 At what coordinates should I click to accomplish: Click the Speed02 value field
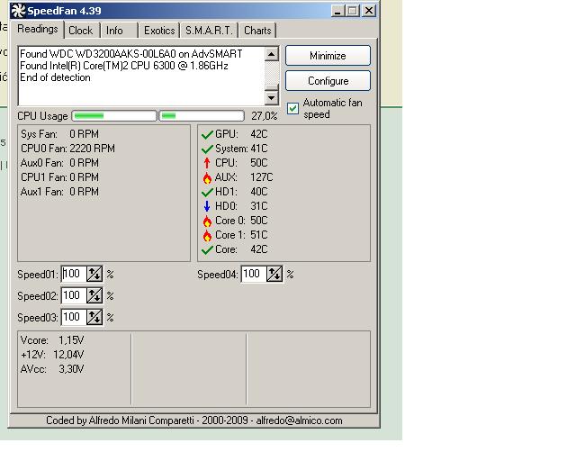coord(74,295)
